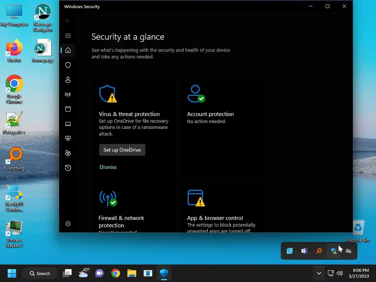This screenshot has height=282, width=376.
Task: Select the Recycle Bin desktop icon
Action: [x=358, y=231]
